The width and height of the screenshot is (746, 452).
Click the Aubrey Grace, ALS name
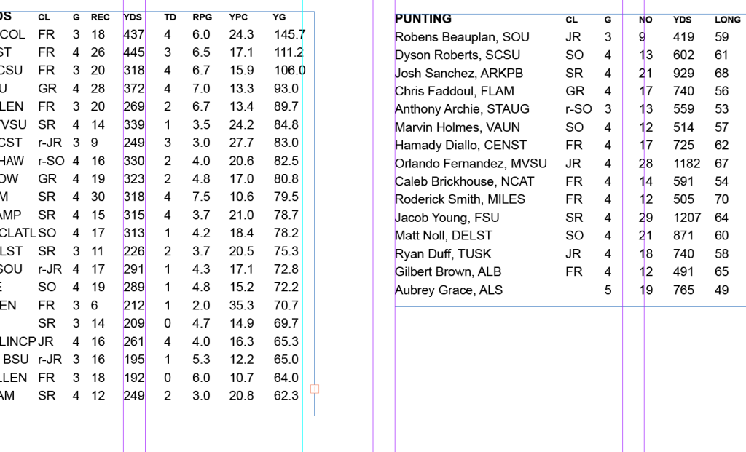click(x=449, y=290)
